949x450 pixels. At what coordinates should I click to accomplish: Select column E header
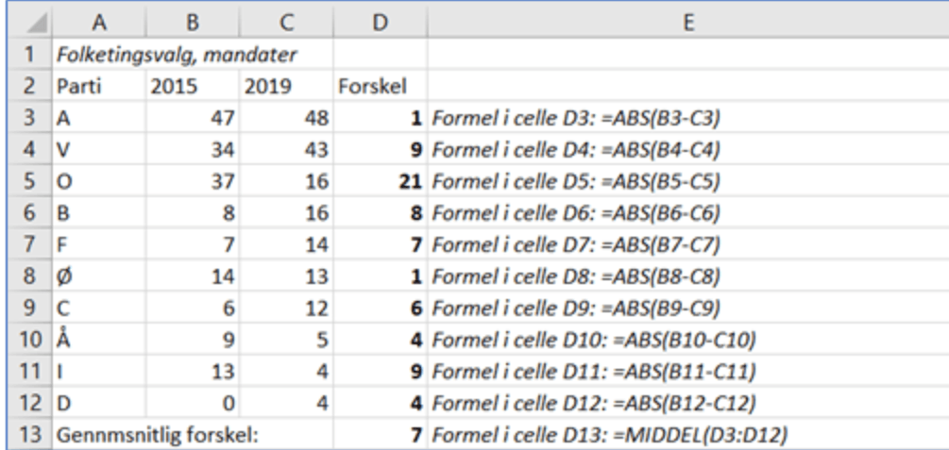point(688,23)
